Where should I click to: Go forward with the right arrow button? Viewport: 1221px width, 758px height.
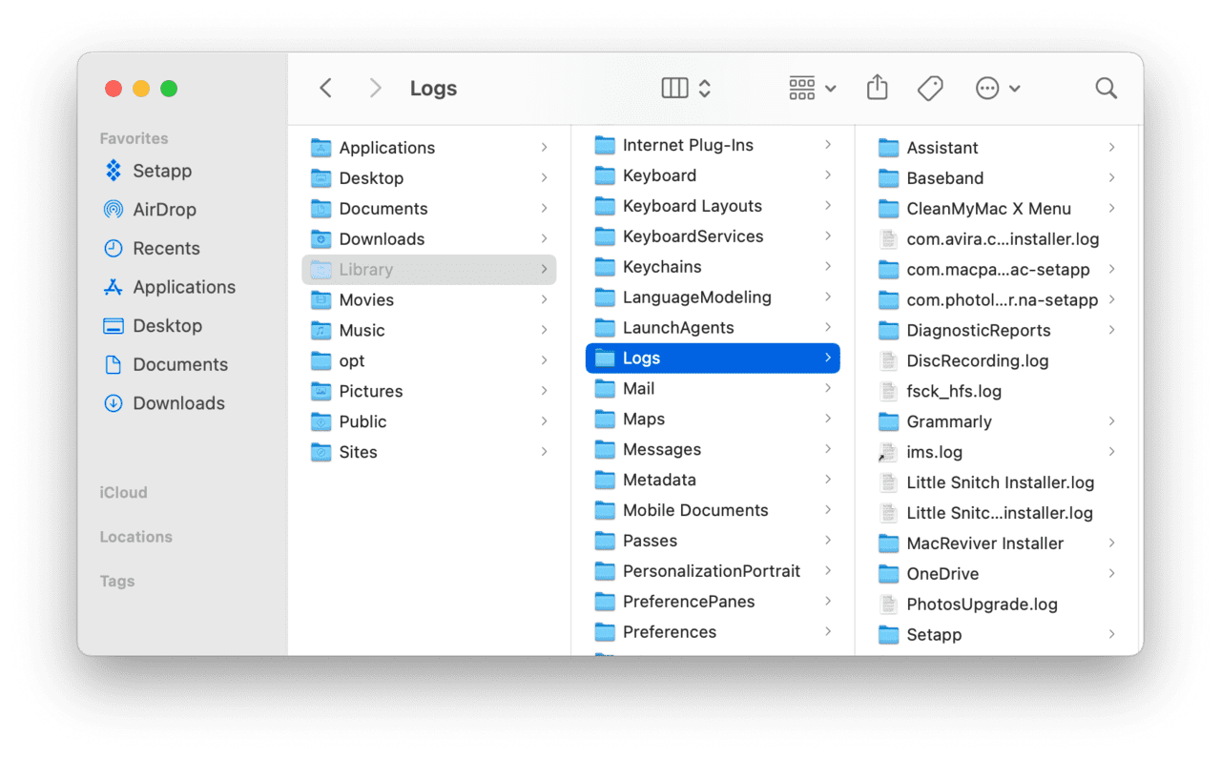click(x=375, y=89)
